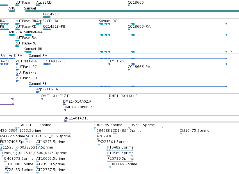Click the CG18666-PA protein label
This screenshot has height=174, width=239.
pyautogui.click(x=139, y=67)
